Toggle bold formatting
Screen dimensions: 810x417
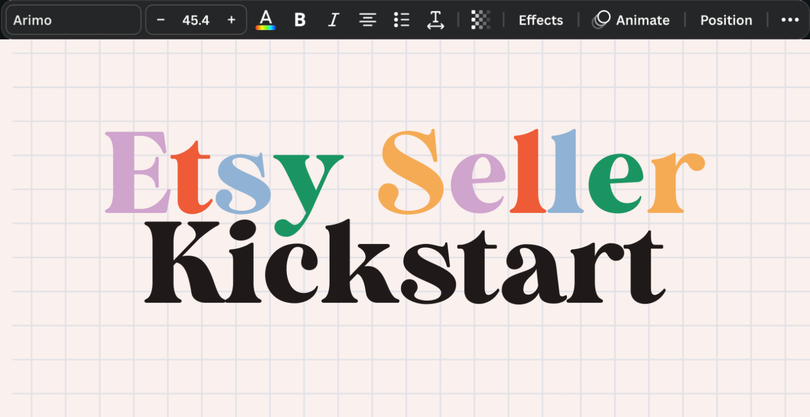click(x=300, y=20)
